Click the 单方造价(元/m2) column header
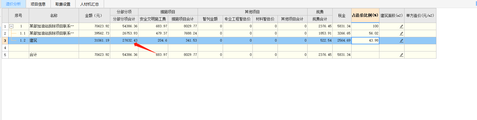 [x=420, y=16]
